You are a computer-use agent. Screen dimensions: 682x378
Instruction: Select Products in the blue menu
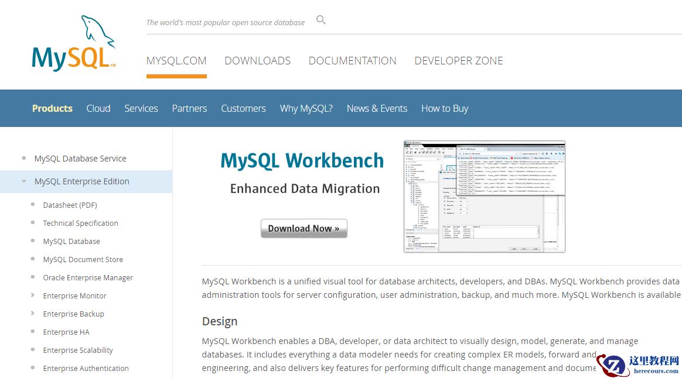(52, 108)
